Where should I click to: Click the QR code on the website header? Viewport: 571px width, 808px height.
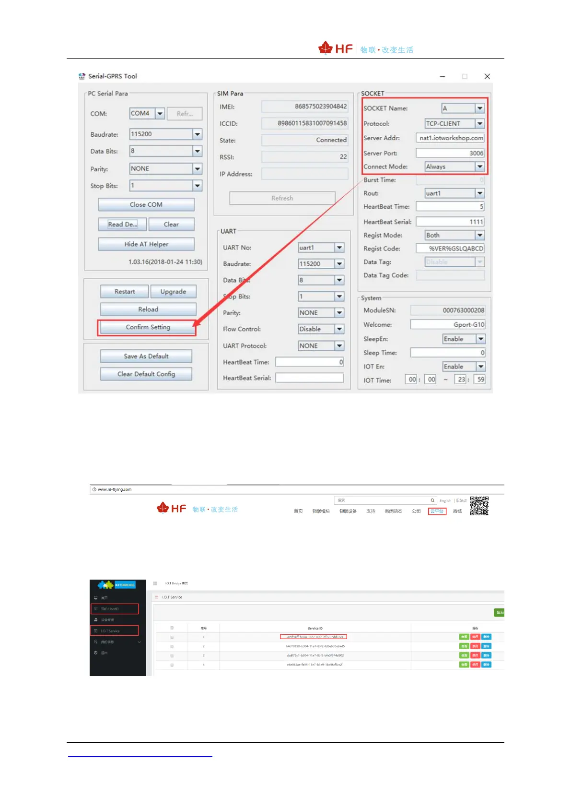479,506
